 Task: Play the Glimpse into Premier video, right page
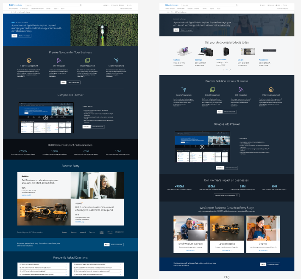(x=202, y=147)
